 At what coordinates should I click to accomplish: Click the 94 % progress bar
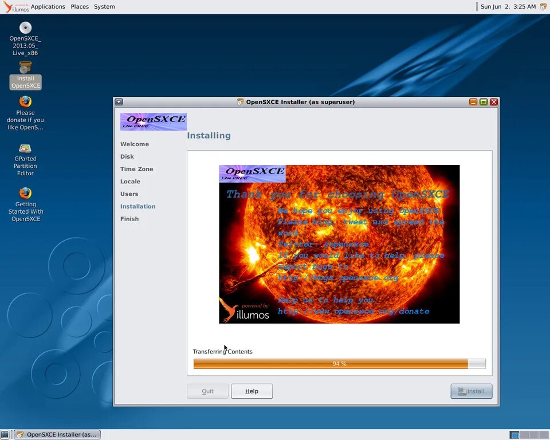tap(340, 363)
